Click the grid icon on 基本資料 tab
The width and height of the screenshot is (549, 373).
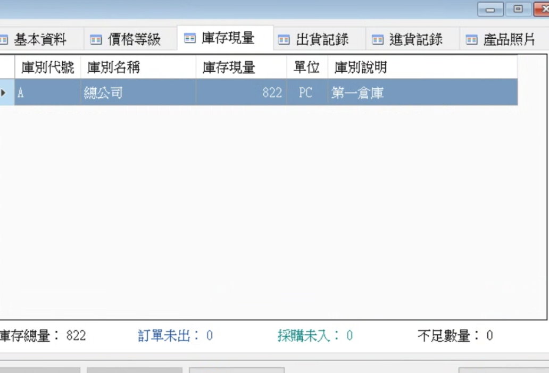coord(5,38)
